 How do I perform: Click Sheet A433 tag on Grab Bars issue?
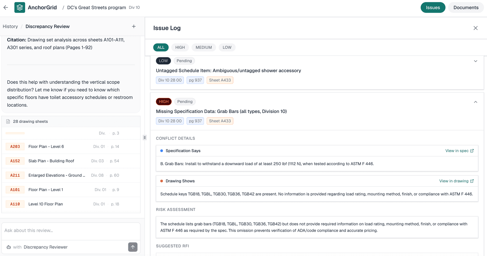(x=220, y=121)
